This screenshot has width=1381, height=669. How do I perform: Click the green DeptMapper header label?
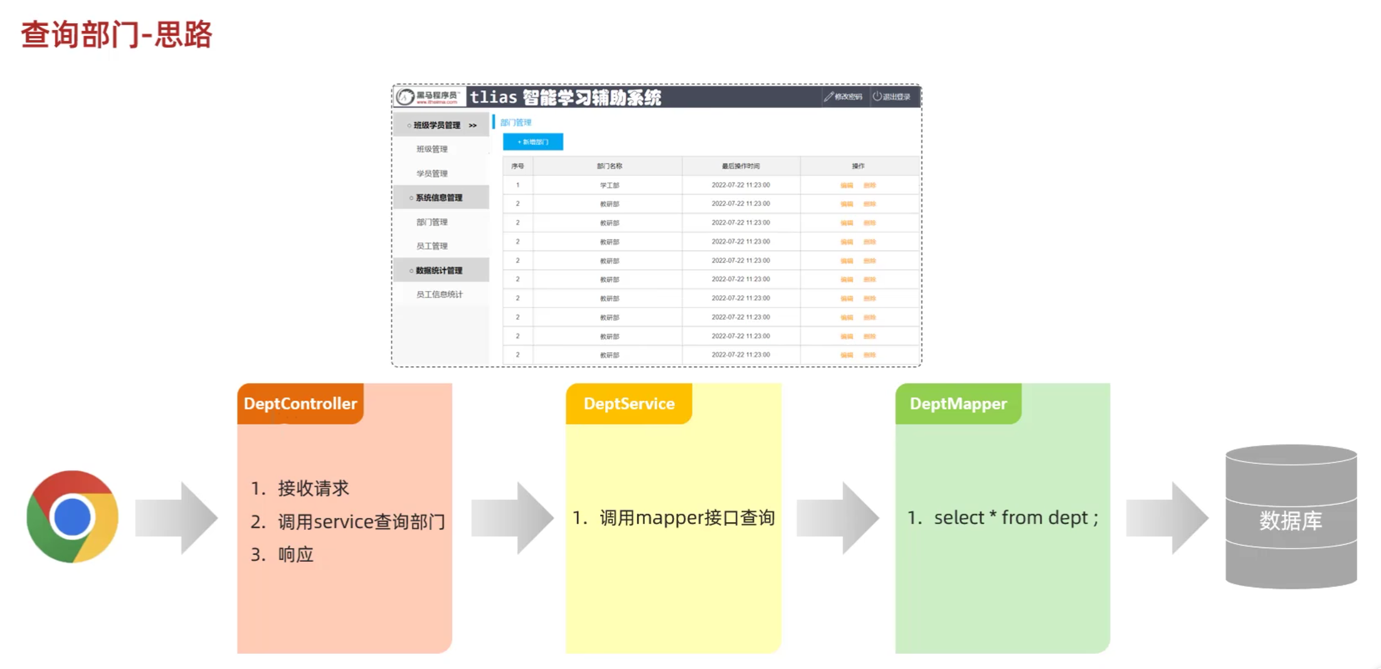pos(958,404)
